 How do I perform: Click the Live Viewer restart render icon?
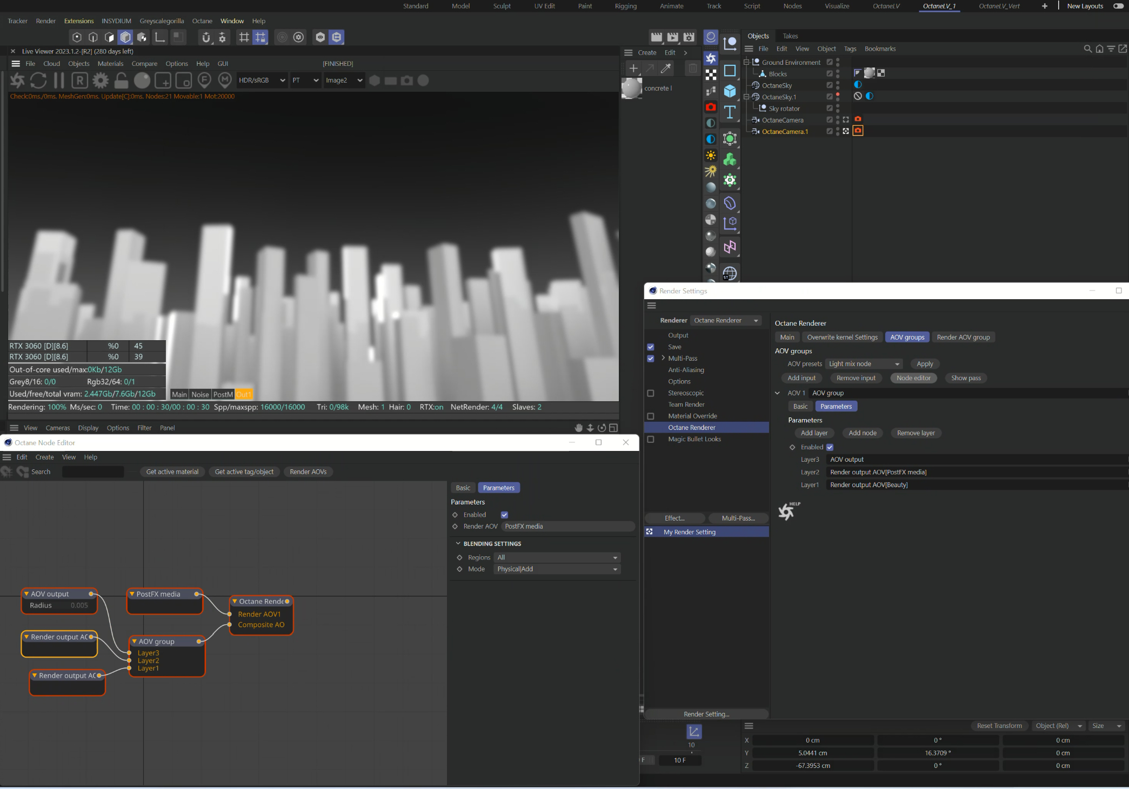click(38, 80)
